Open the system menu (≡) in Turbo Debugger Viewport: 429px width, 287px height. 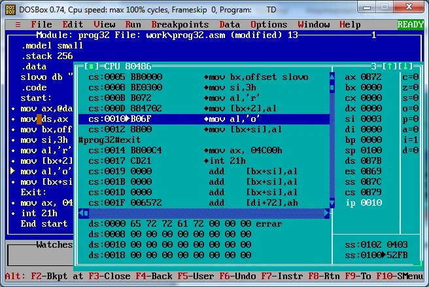(18, 25)
